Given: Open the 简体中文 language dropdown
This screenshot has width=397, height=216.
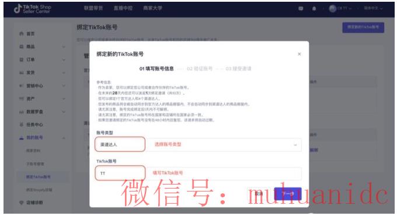Looking at the screenshot, I should [x=373, y=8].
